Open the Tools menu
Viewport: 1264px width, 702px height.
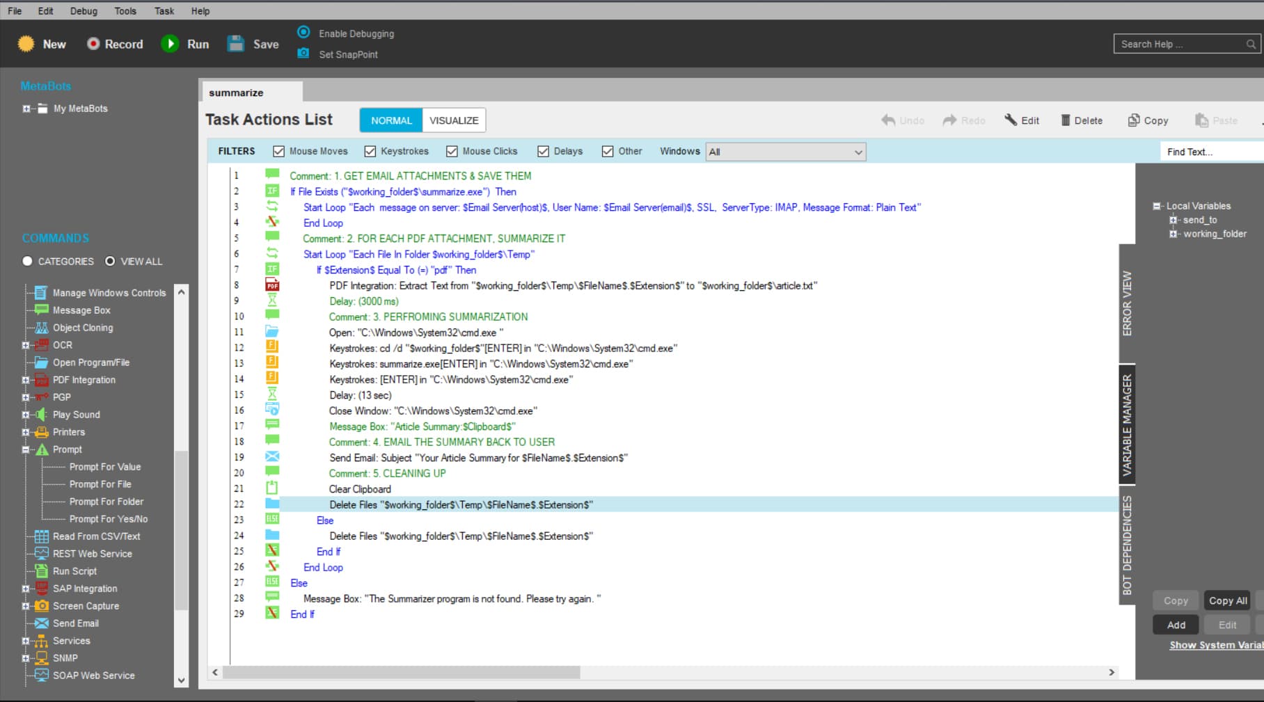pos(125,11)
